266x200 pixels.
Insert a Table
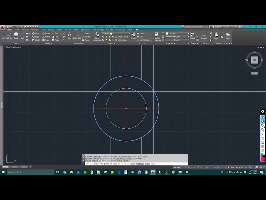[86, 40]
